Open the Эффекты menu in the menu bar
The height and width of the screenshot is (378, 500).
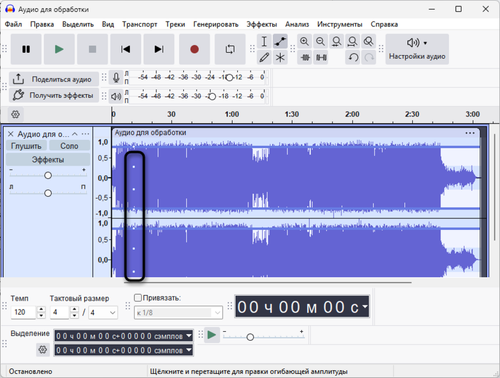click(x=262, y=24)
